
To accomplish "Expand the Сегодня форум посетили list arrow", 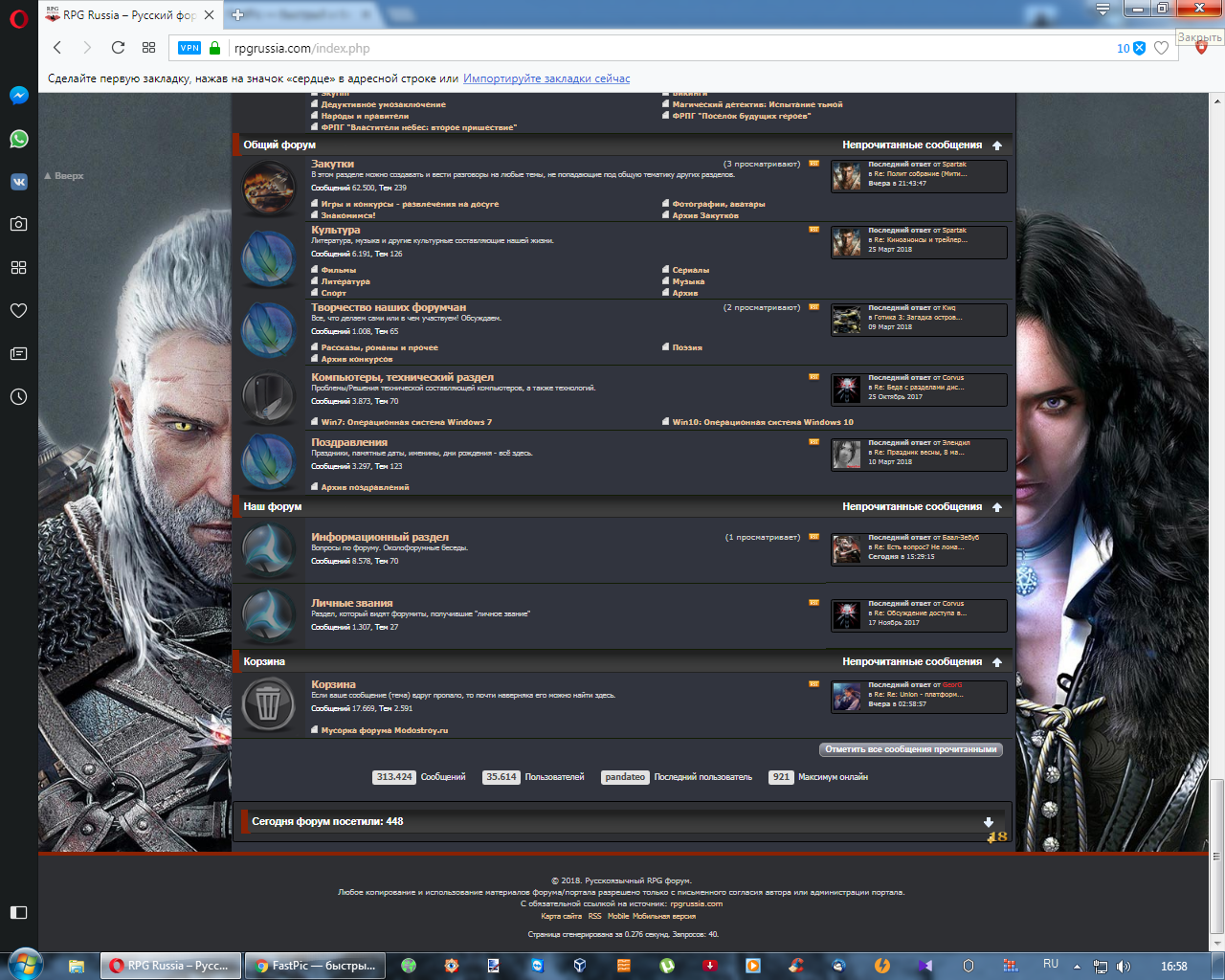I will click(x=989, y=822).
